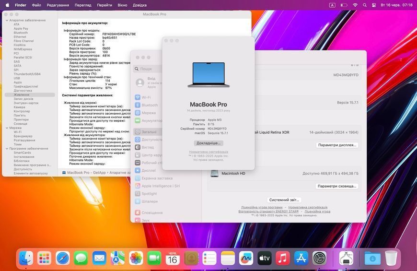
Task: Collapse the Програмне забезпечення tree section
Action: point(7,149)
